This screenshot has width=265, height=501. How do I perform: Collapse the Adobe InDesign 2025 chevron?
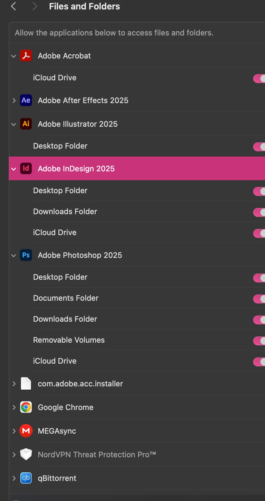point(14,169)
